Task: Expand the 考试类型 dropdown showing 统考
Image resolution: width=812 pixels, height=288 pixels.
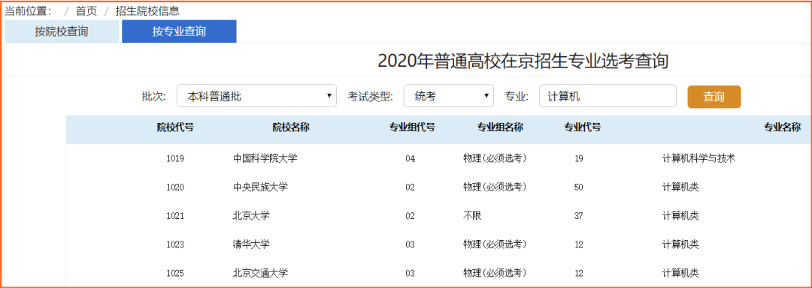Action: click(448, 96)
